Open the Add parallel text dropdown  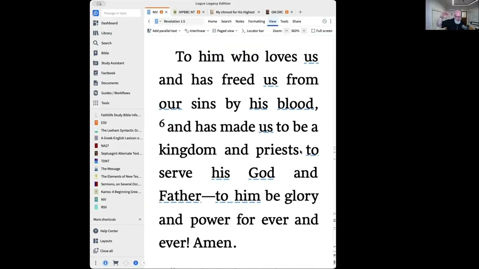point(164,31)
